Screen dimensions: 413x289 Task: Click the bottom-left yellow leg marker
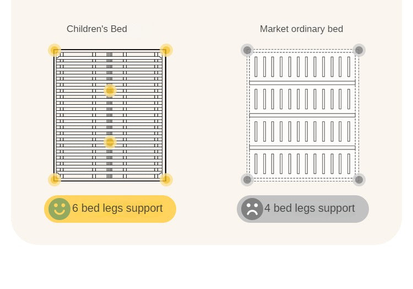[55, 179]
